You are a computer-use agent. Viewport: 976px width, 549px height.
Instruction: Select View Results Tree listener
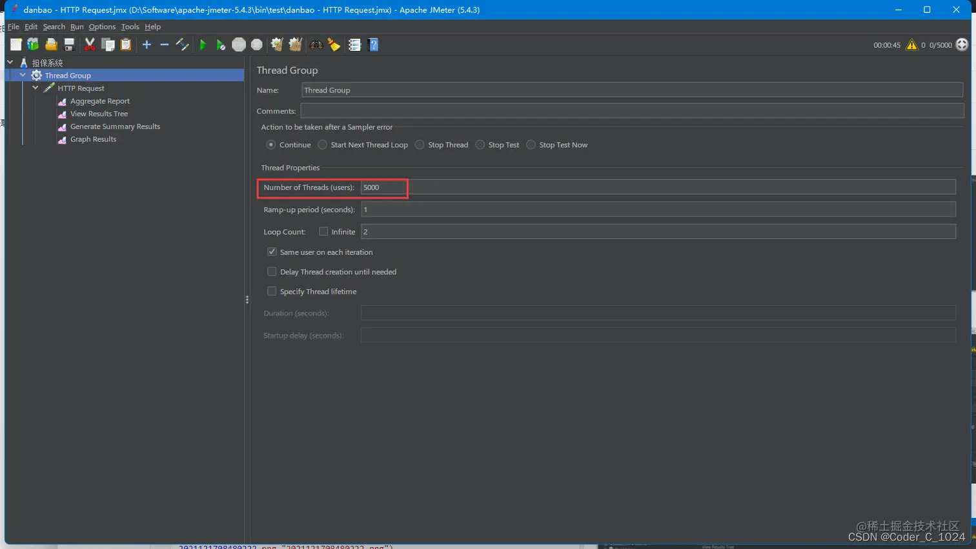point(99,114)
